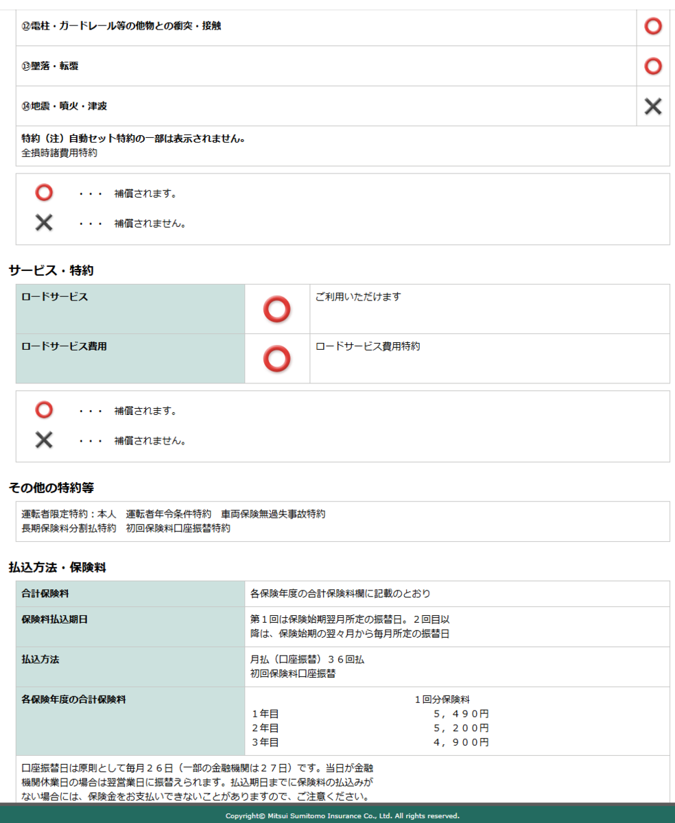The image size is (675, 823).
Task: Click the 合計保険料 header cell
Action: click(x=130, y=594)
